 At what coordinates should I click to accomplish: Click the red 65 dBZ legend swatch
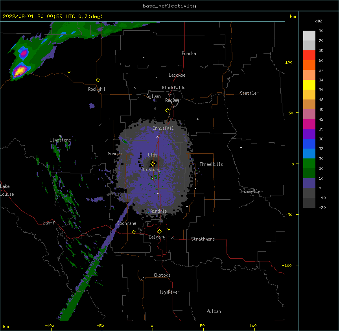point(309,55)
